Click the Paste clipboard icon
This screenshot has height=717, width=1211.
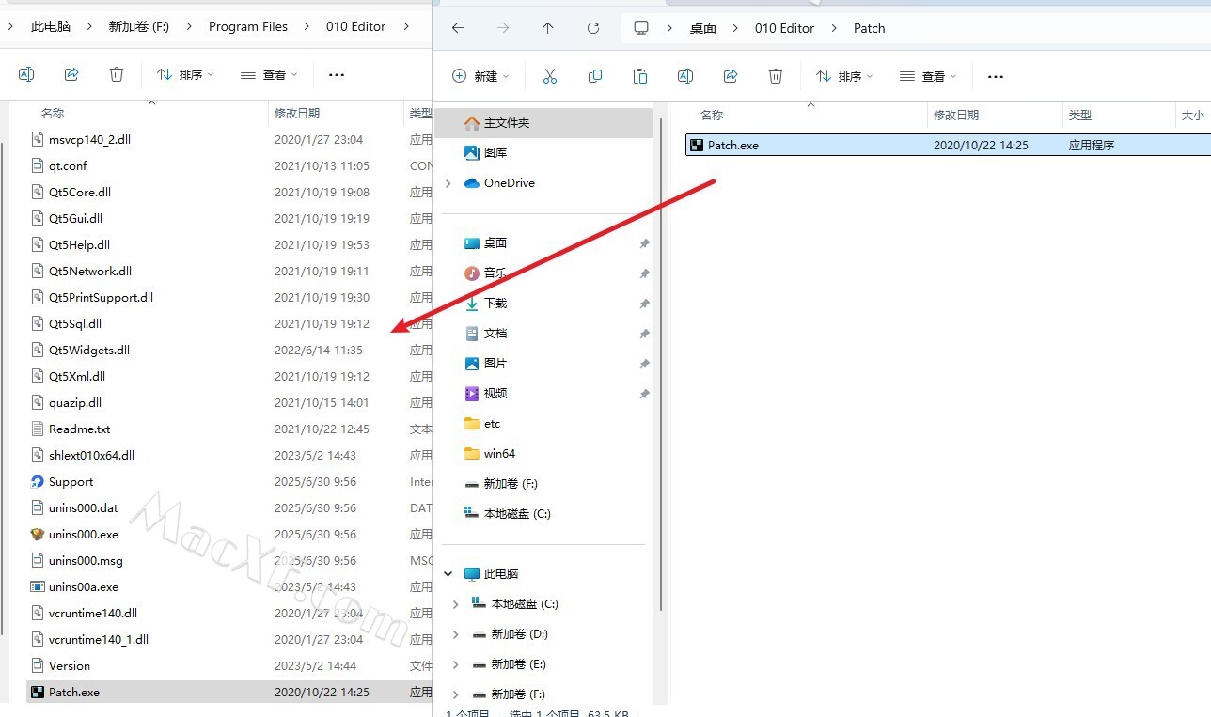pos(640,76)
